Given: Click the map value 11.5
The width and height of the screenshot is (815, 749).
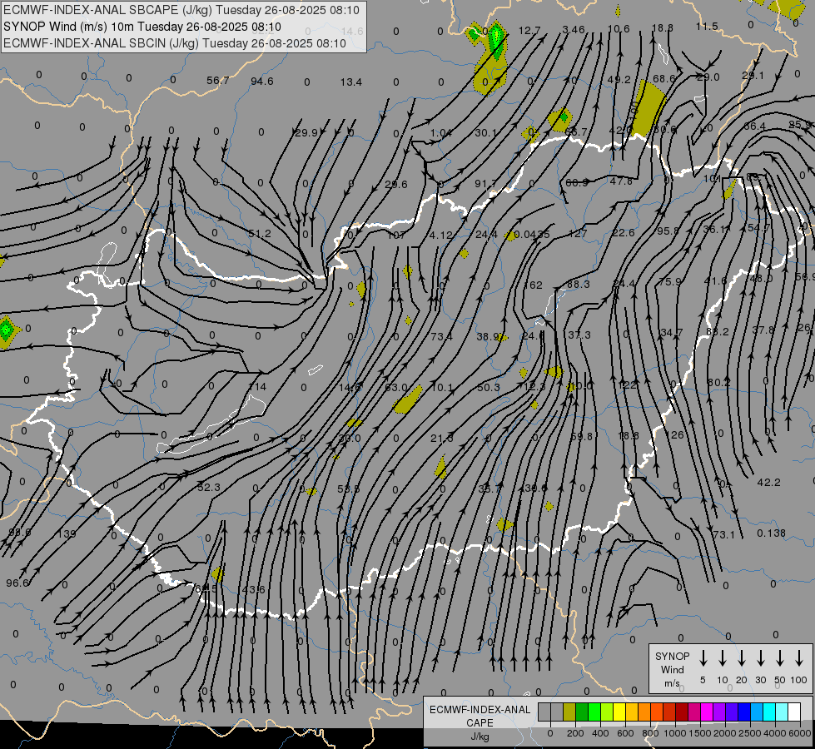Looking at the screenshot, I should pyautogui.click(x=707, y=26).
